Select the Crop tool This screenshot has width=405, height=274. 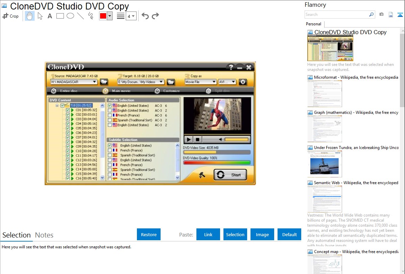click(10, 16)
